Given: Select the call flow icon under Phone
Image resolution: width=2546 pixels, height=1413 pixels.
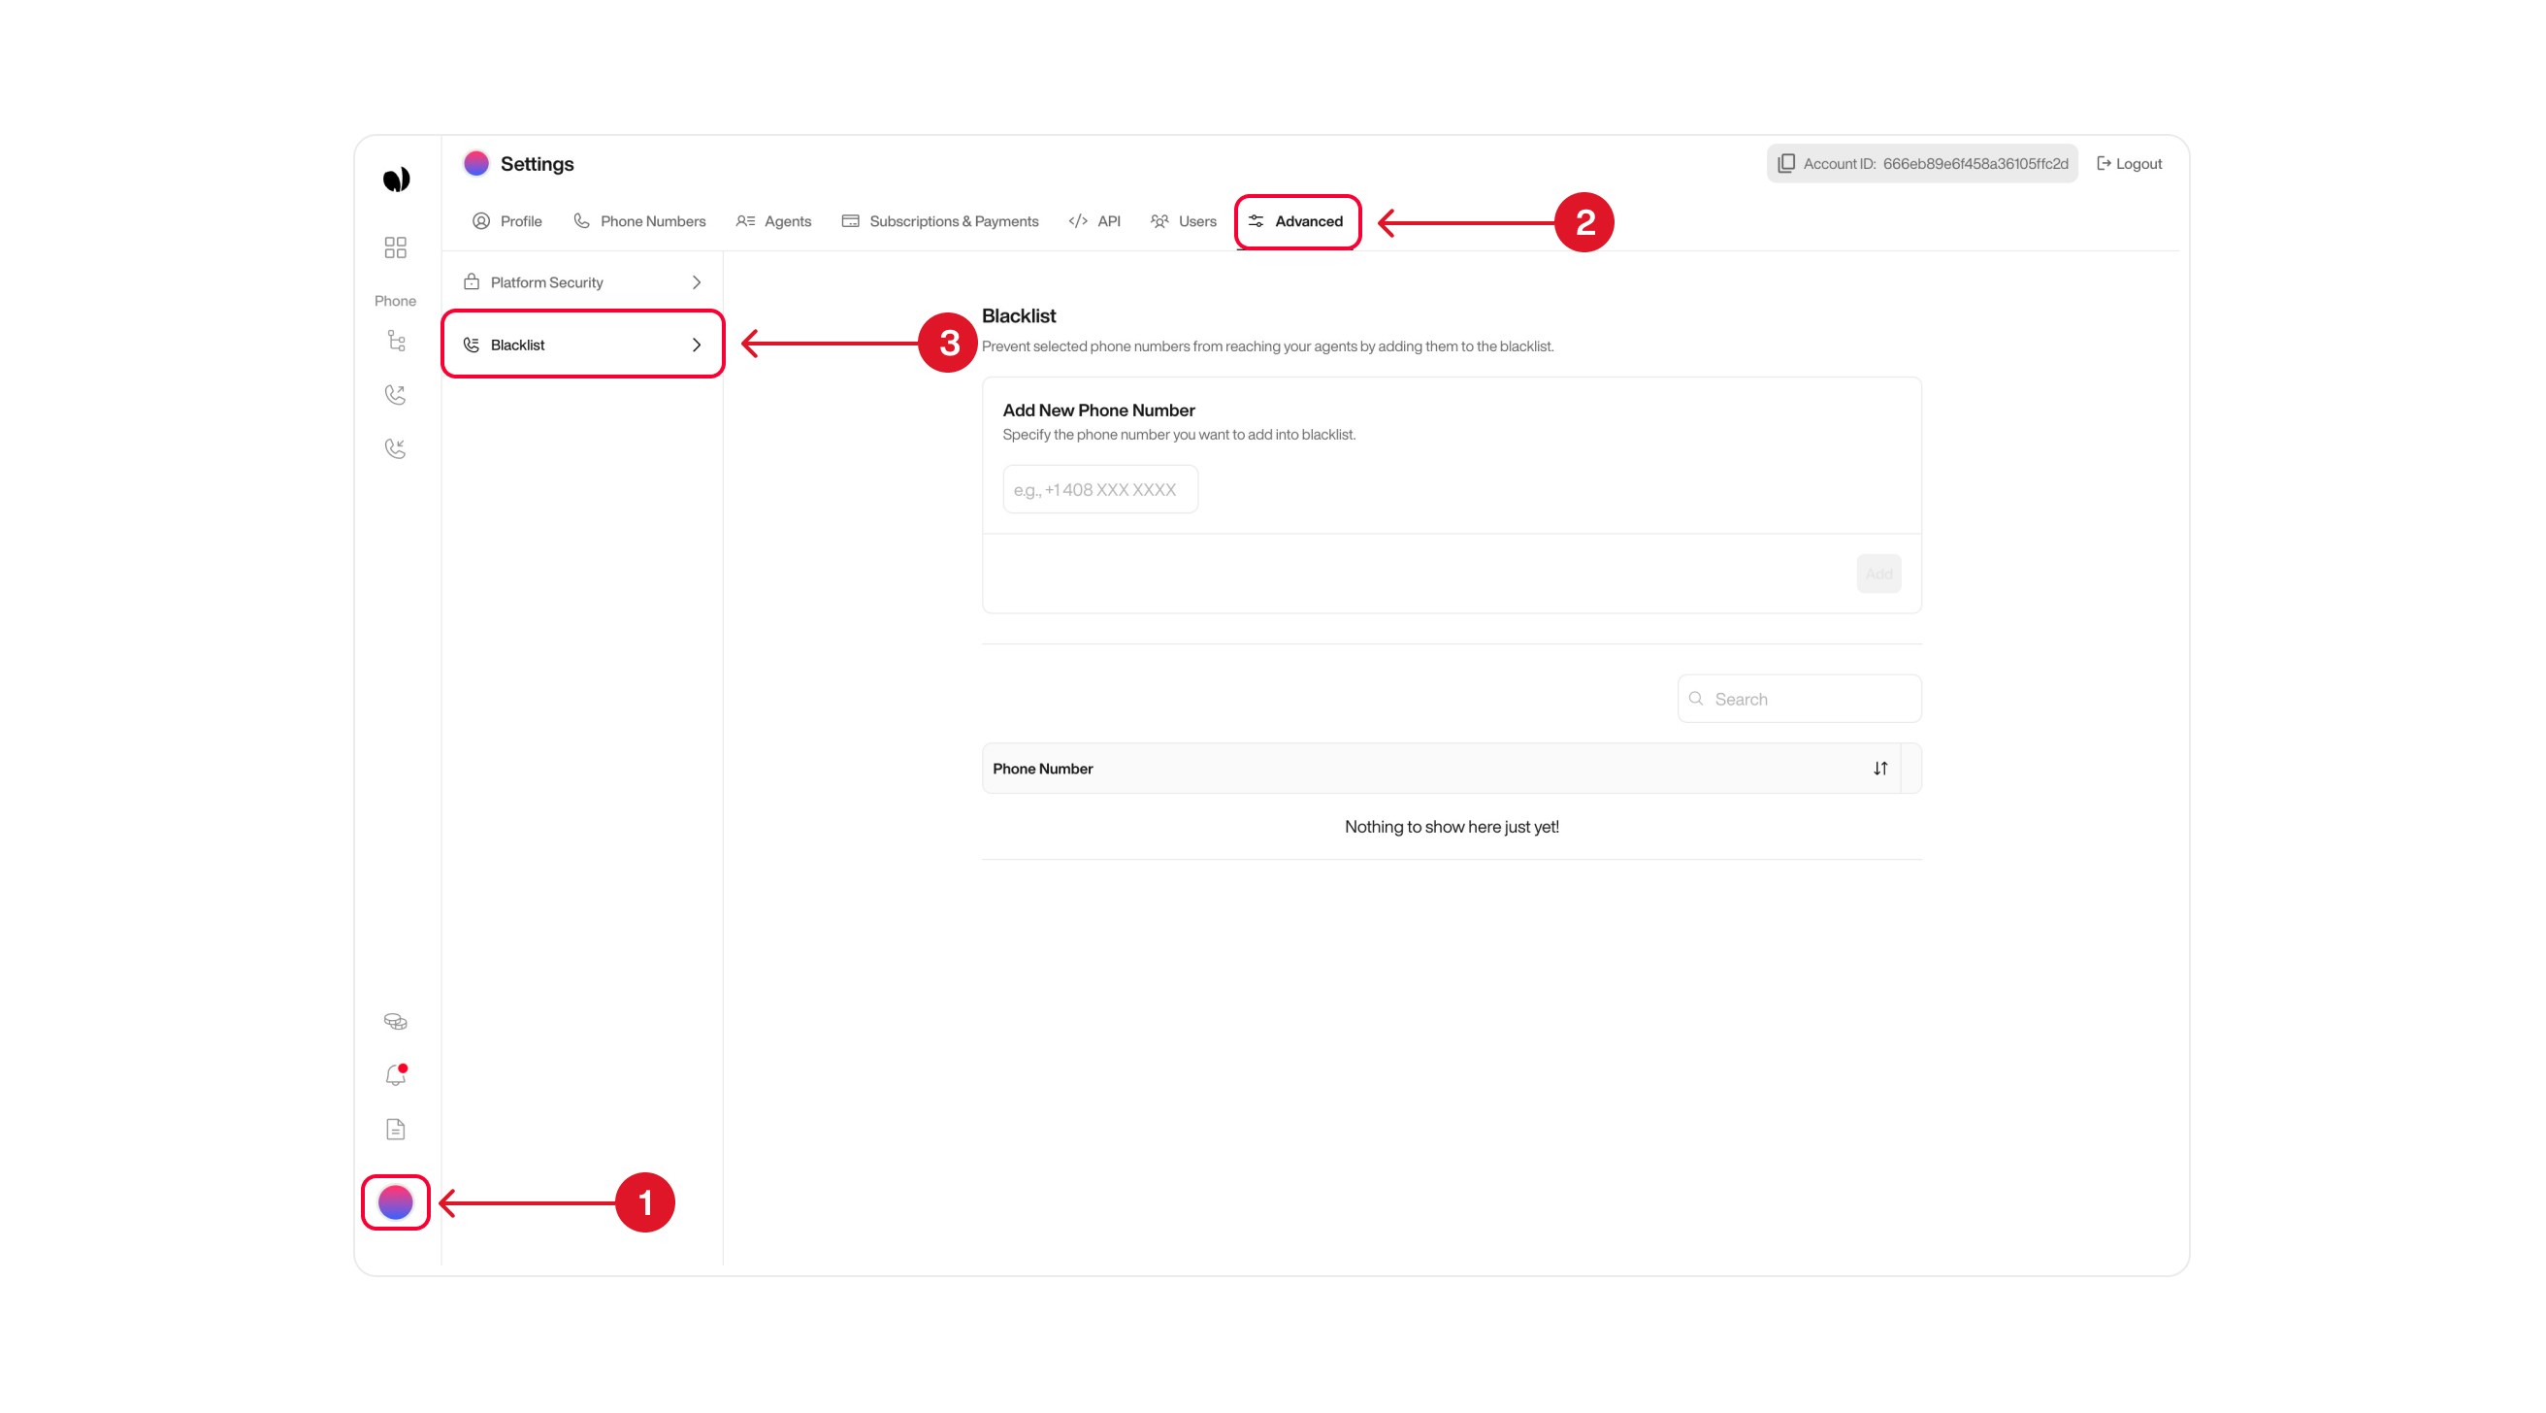Looking at the screenshot, I should 395,340.
